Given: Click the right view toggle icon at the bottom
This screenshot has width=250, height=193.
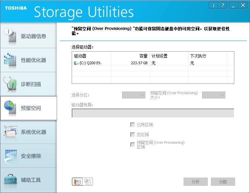Looking at the screenshot, I should [88, 182].
